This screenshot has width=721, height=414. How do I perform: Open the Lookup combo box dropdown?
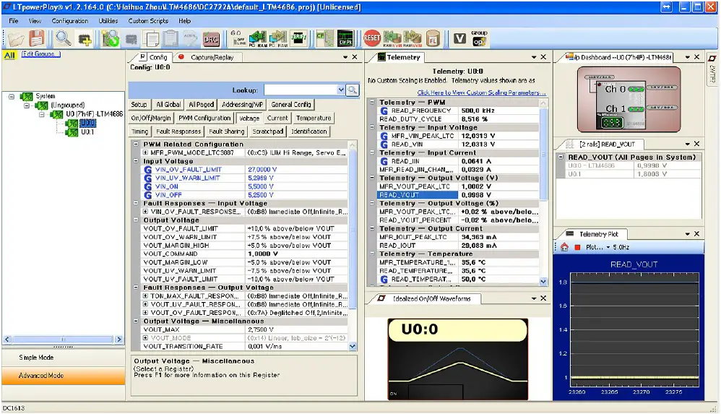(341, 90)
